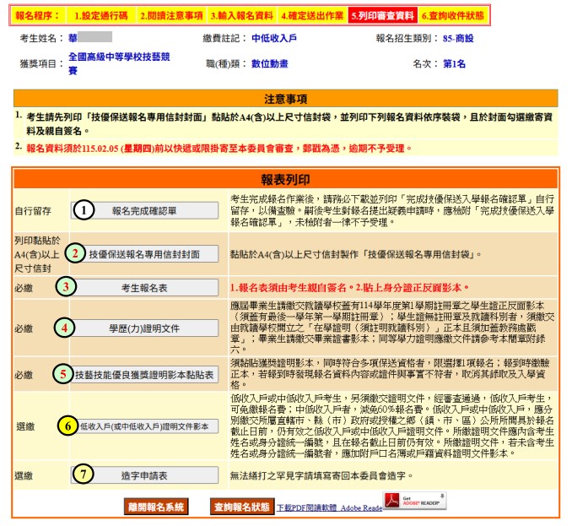The width and height of the screenshot is (572, 526).
Task: Click the green circled number 4 icon
Action: click(x=66, y=327)
